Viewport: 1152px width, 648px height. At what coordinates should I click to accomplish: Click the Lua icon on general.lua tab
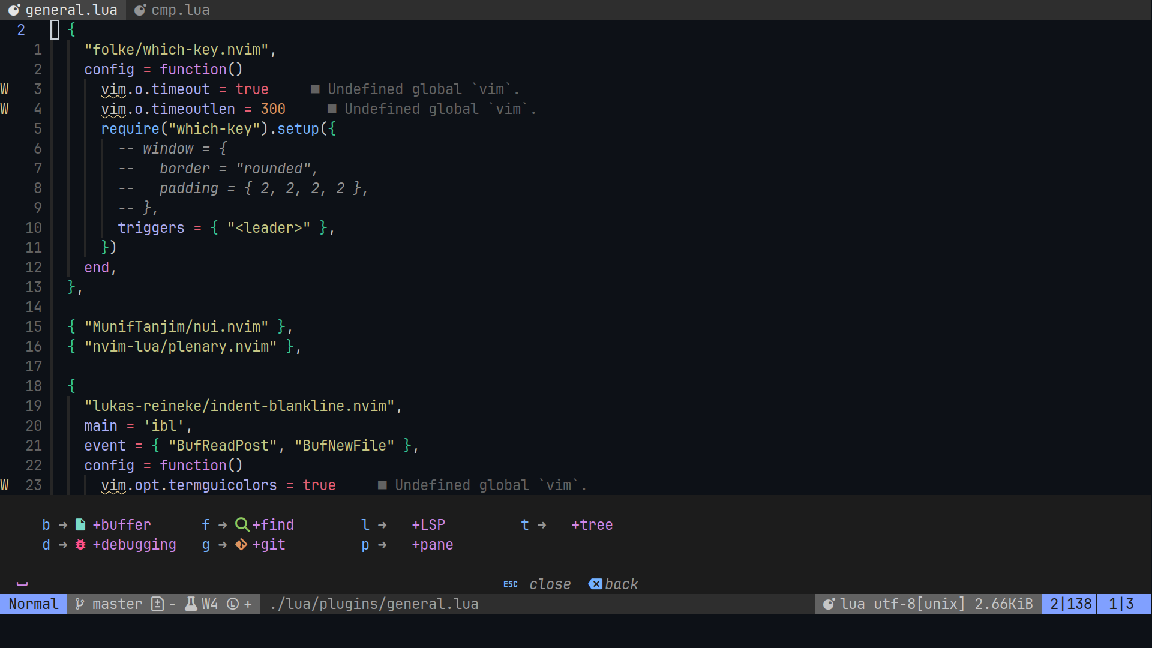click(x=13, y=10)
